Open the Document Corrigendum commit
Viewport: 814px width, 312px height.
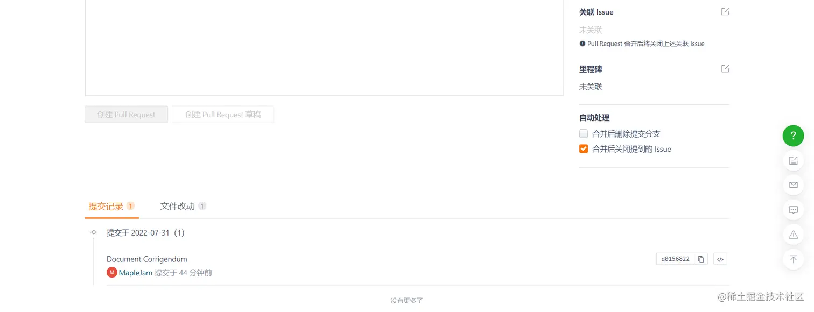coord(147,259)
